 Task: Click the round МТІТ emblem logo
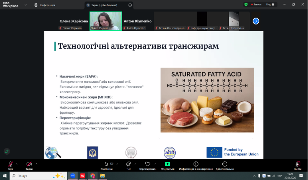click(x=170, y=153)
